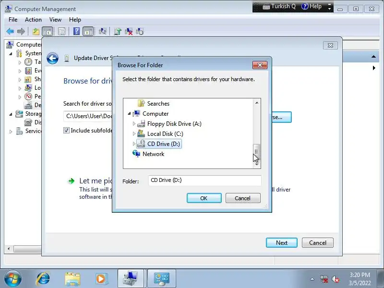This screenshot has height=288, width=384.
Task: Click Help on the language bar
Action: tap(312, 6)
